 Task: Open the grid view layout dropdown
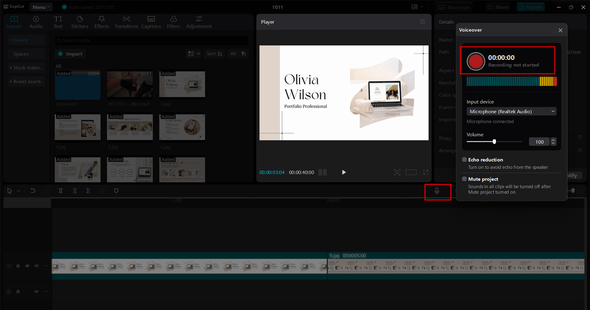(x=194, y=54)
